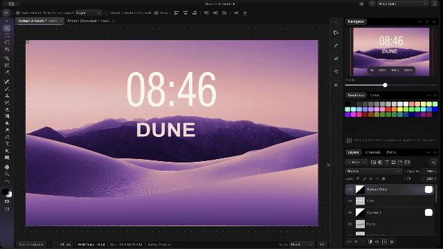Open the search icon in title bar
443x249 pixels.
372,4
